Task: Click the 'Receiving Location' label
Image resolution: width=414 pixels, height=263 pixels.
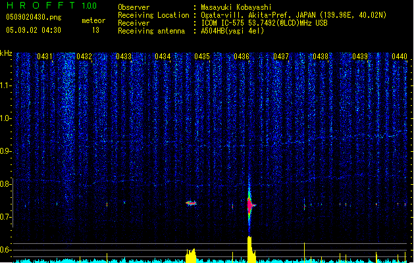Action: click(153, 15)
